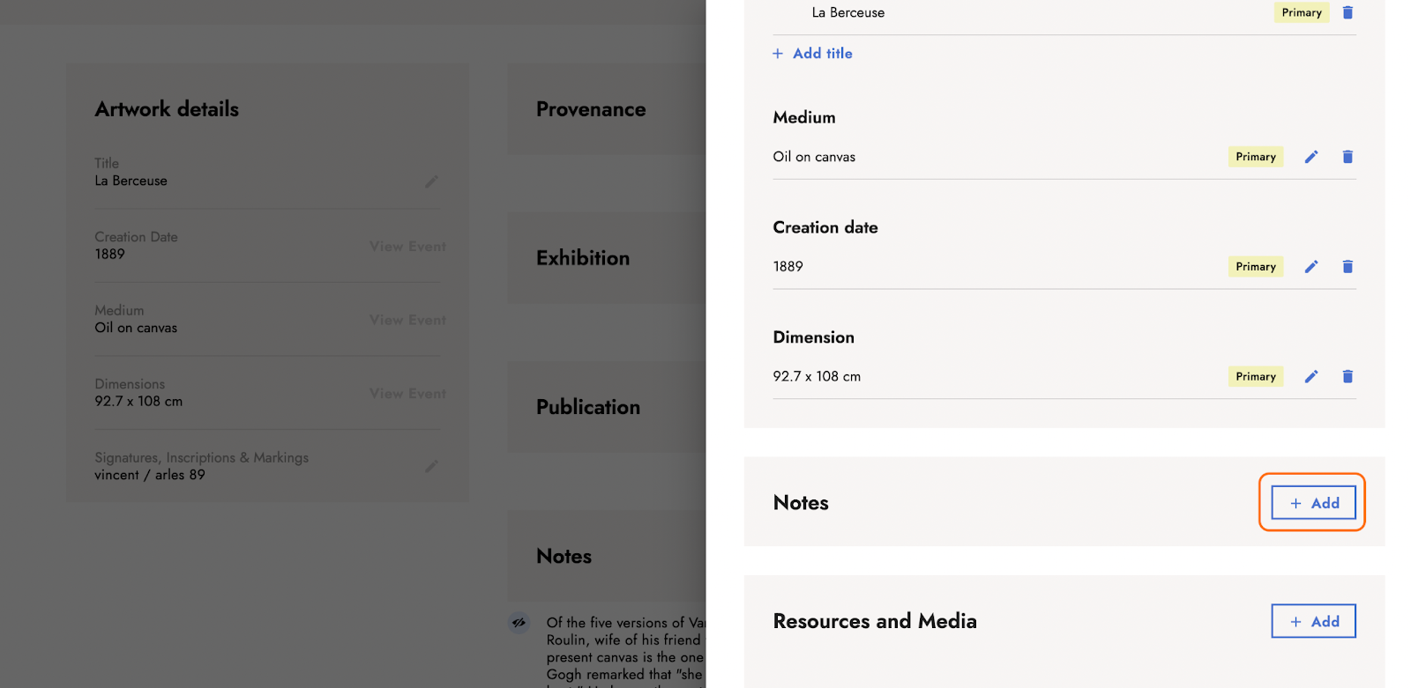This screenshot has width=1411, height=688.
Task: Click the '1889' value under Creation date
Action: coord(788,267)
